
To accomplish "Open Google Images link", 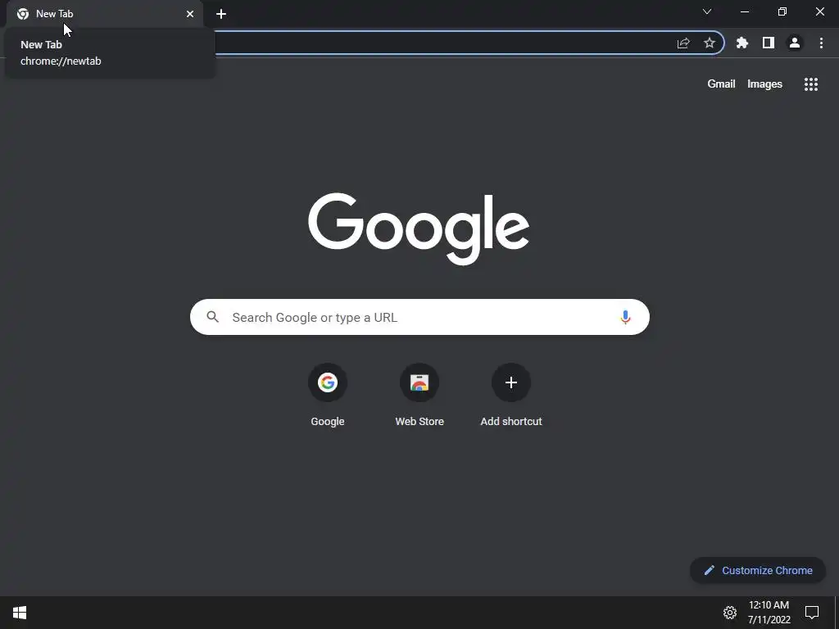I will 764,84.
